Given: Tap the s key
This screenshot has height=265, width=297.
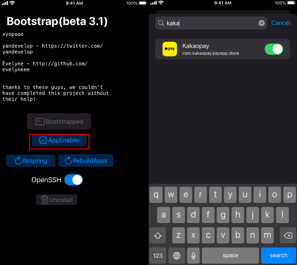Looking at the screenshot, I should click(178, 215).
